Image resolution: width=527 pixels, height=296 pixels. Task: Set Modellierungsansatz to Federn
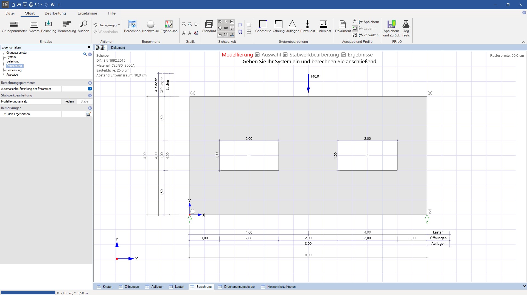[69, 101]
